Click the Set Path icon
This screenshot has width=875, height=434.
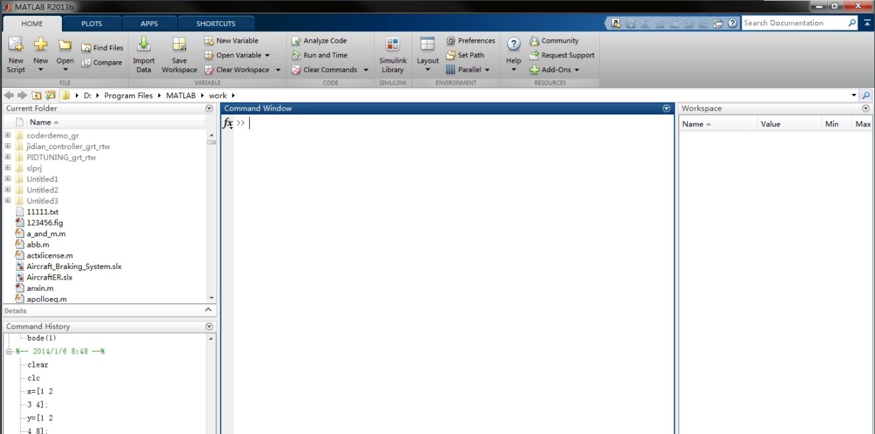pyautogui.click(x=451, y=55)
